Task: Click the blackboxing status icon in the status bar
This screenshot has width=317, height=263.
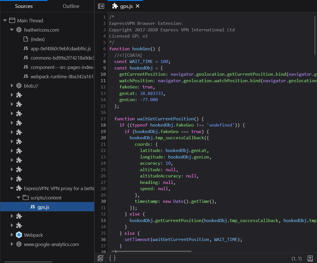Action: pyautogui.click(x=101, y=258)
